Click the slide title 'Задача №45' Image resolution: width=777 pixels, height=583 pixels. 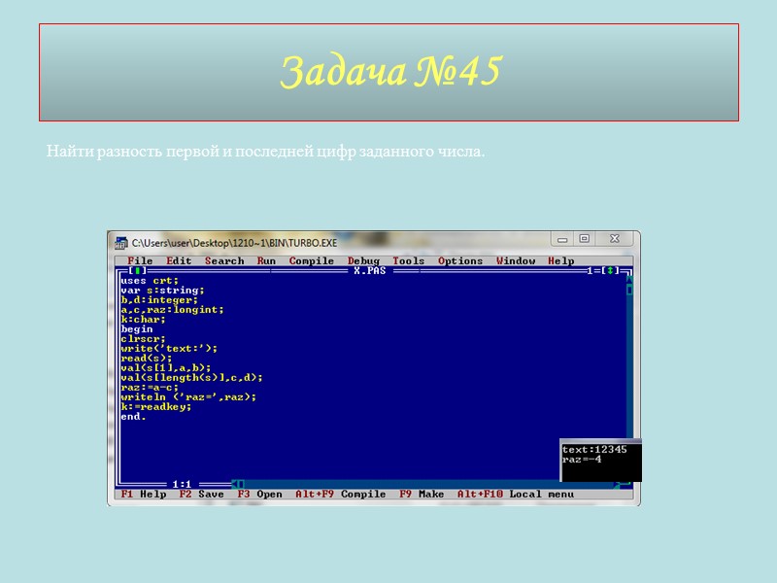(x=391, y=72)
